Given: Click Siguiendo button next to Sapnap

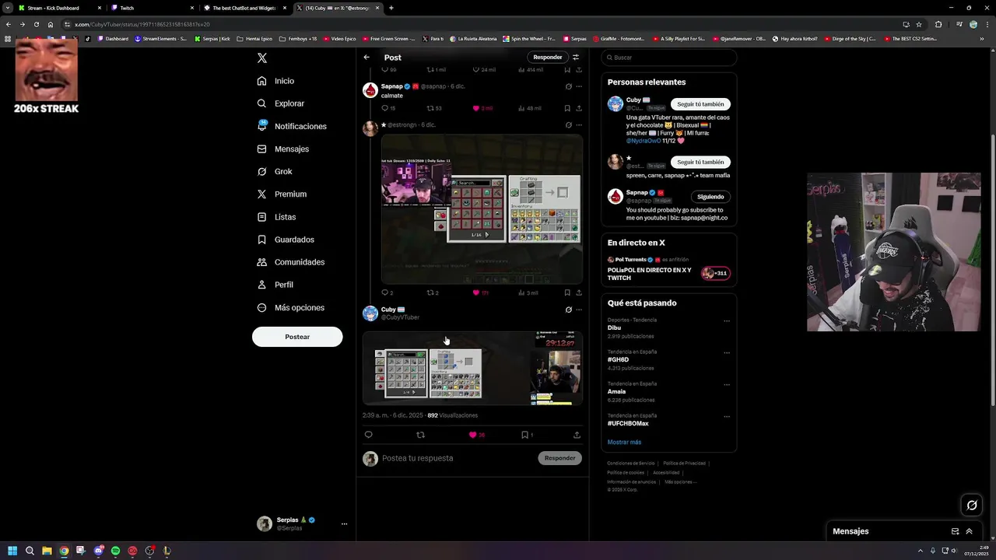Looking at the screenshot, I should coord(710,197).
